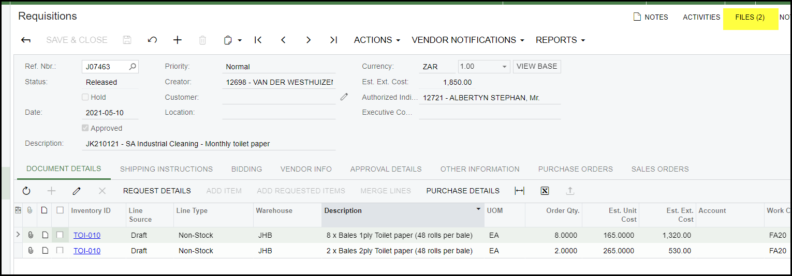The image size is (792, 276).
Task: Click the undo icon in toolbar
Action: [x=152, y=40]
